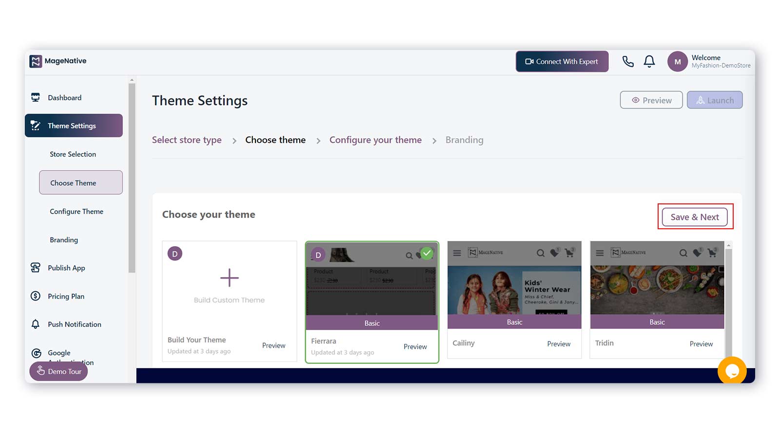
Task: Open the notifications bell icon
Action: click(649, 61)
